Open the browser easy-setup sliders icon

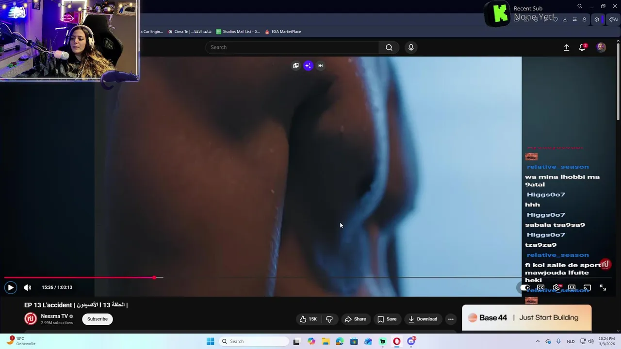(x=574, y=19)
